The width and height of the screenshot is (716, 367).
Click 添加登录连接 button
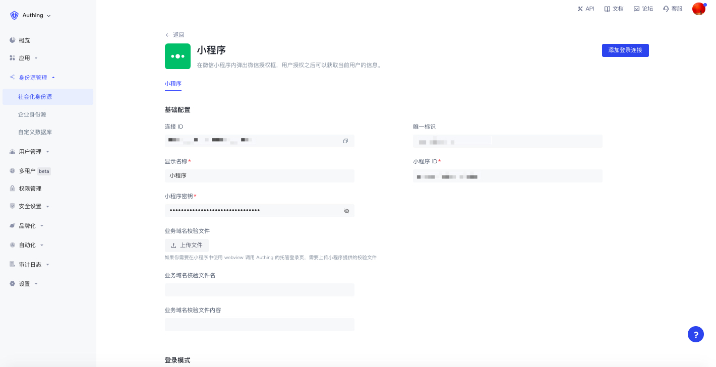[x=625, y=50]
